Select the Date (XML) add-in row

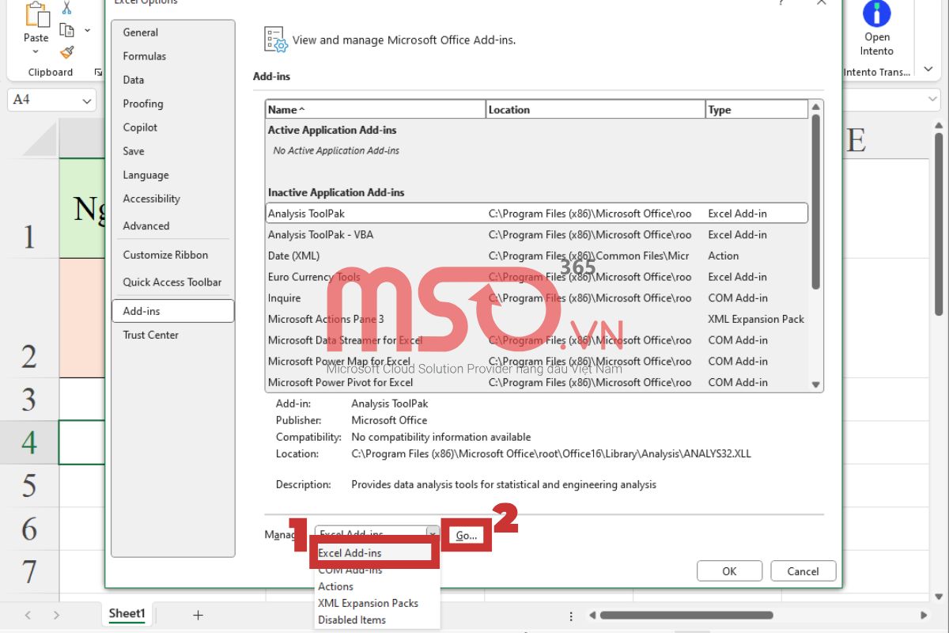coord(537,256)
